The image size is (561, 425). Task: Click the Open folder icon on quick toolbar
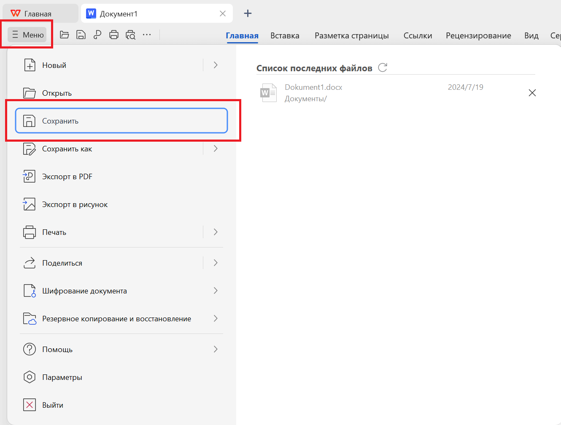point(64,35)
